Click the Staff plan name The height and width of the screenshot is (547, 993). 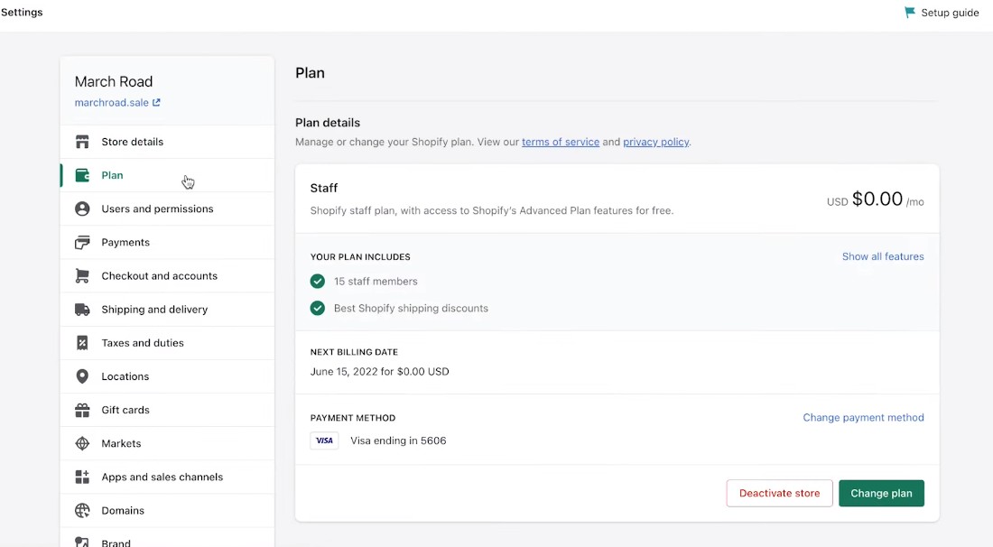tap(323, 188)
